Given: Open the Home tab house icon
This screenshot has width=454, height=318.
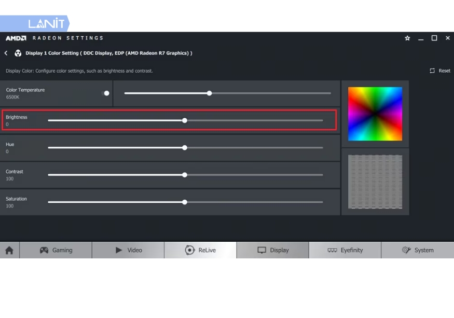Looking at the screenshot, I should [x=9, y=250].
